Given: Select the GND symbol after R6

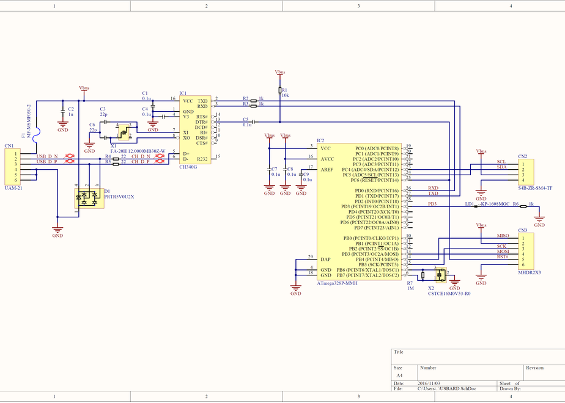Looking at the screenshot, I should pos(539,221).
